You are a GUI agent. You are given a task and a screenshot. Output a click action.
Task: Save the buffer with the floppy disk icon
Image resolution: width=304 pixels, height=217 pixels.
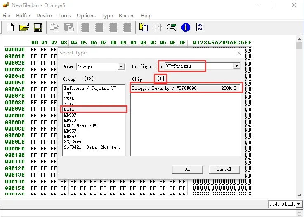38,27
